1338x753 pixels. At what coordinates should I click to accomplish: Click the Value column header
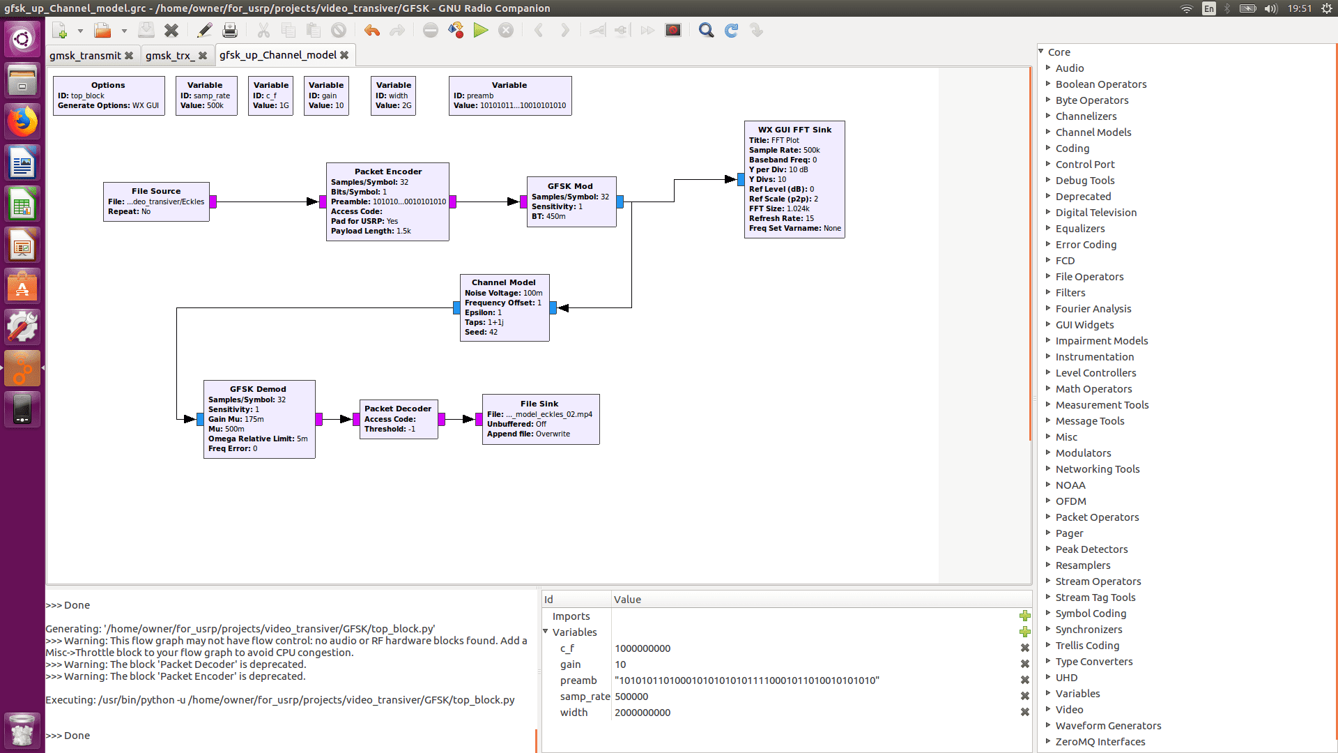click(x=821, y=599)
